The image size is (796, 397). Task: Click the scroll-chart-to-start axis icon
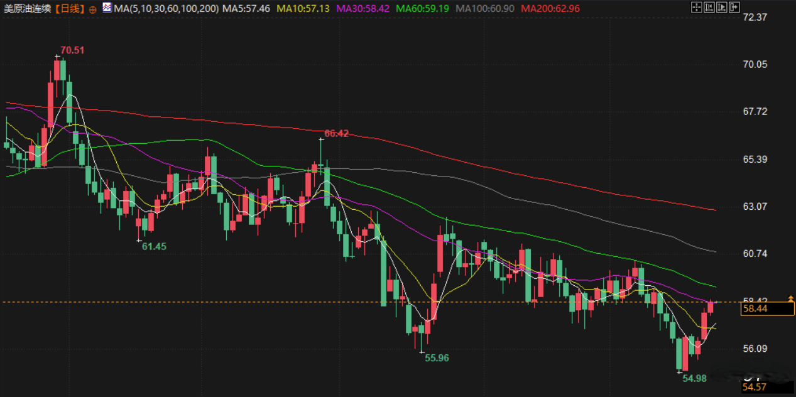click(x=708, y=8)
